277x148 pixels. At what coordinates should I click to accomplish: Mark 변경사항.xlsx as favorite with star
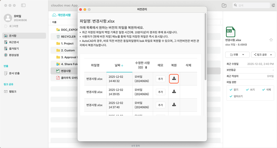271,40
